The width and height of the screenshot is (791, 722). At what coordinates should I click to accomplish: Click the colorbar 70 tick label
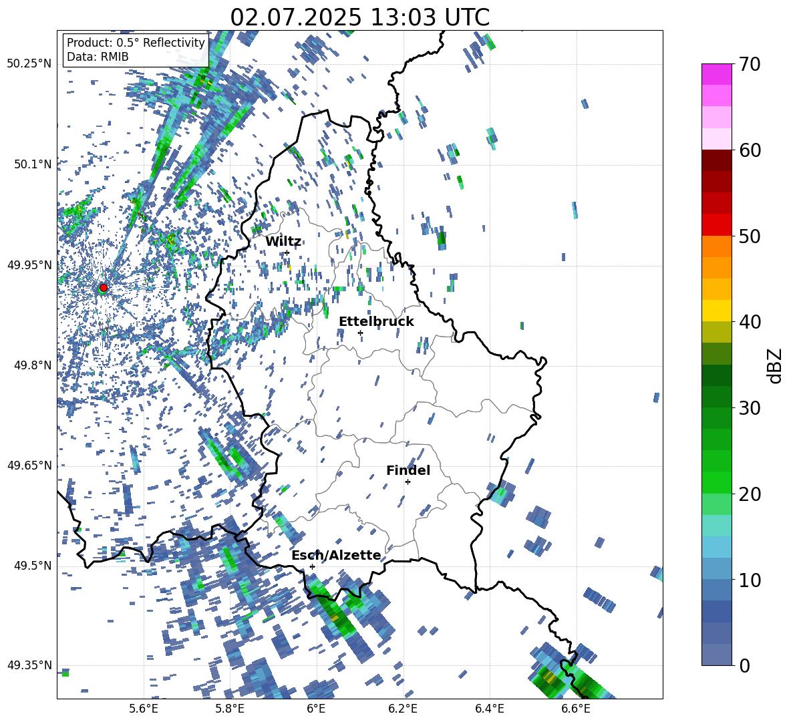coord(750,64)
